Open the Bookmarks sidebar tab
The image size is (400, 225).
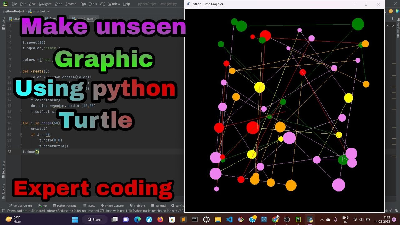(3, 170)
